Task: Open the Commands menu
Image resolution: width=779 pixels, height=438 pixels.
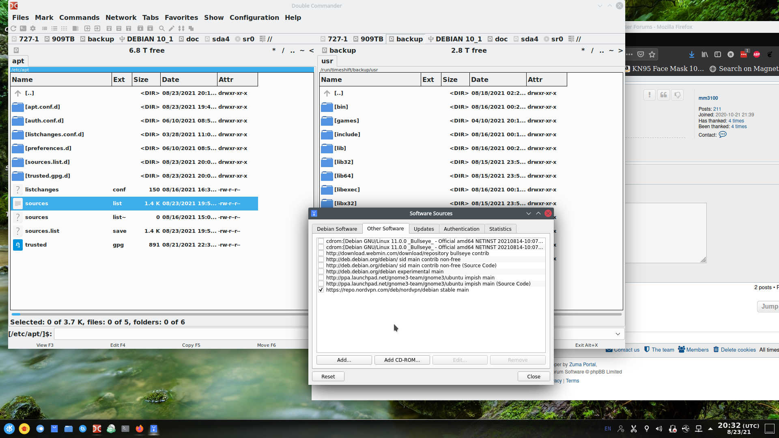Action: click(79, 17)
